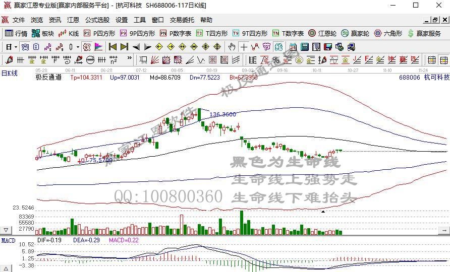Click the 9-step staircase icon
Screen dimensions: 450x272
coord(60,47)
